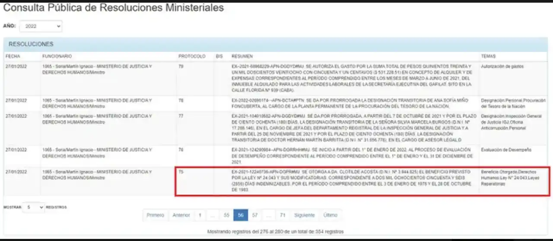Click the FECHA column header
Screen dimensions: 553x241
click(13, 57)
